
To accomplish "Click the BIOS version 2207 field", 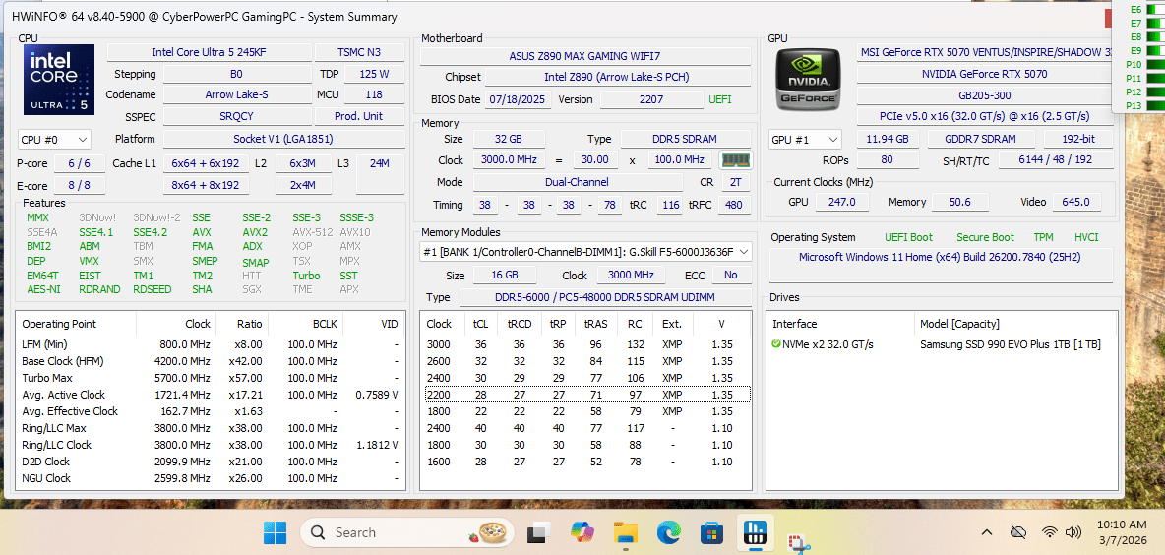I will click(x=650, y=99).
